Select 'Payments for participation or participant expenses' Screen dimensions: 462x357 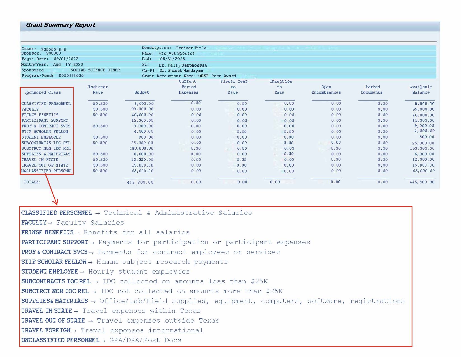(x=204, y=242)
